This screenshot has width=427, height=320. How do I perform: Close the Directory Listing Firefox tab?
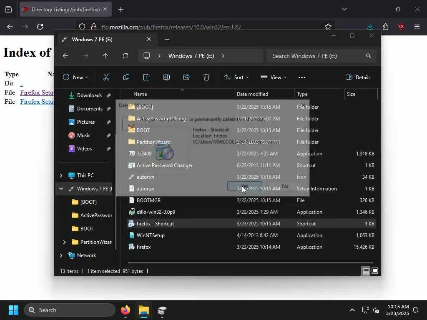point(105,9)
